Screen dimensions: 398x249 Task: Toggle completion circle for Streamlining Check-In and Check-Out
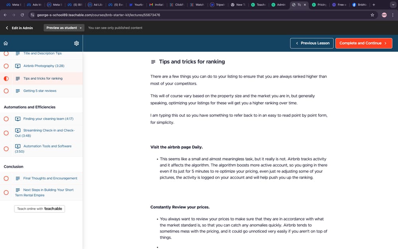click(6, 133)
